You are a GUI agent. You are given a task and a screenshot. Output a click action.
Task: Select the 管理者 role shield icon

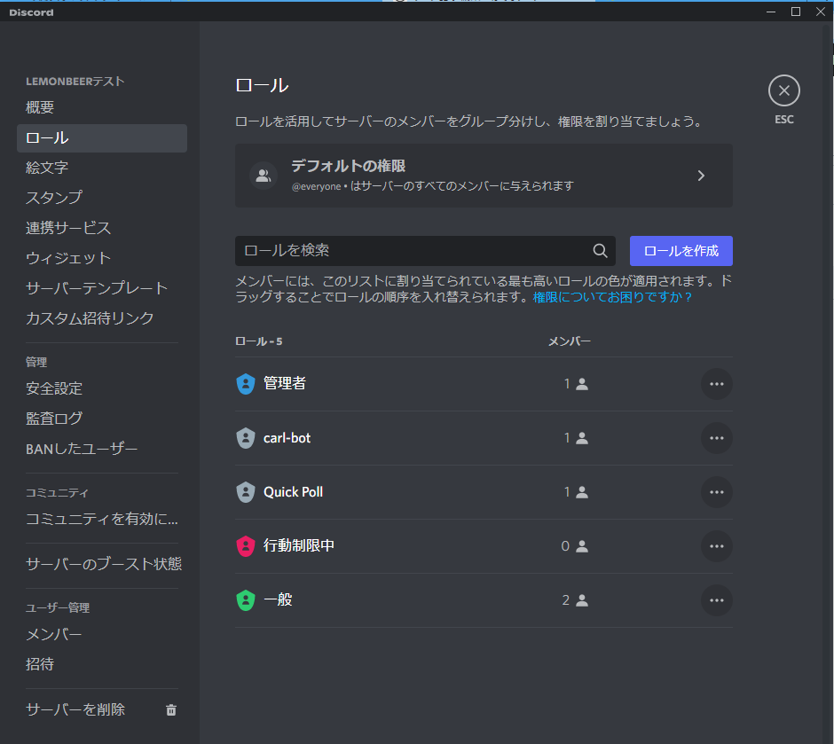246,383
